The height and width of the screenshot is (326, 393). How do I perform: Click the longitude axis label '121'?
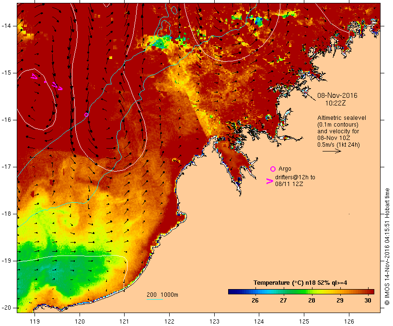coord(124,322)
